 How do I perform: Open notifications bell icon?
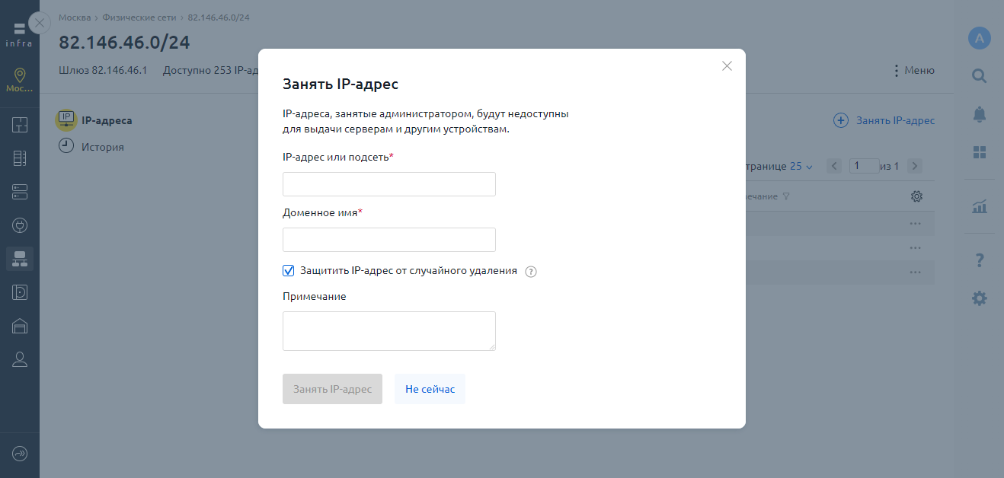(x=979, y=114)
